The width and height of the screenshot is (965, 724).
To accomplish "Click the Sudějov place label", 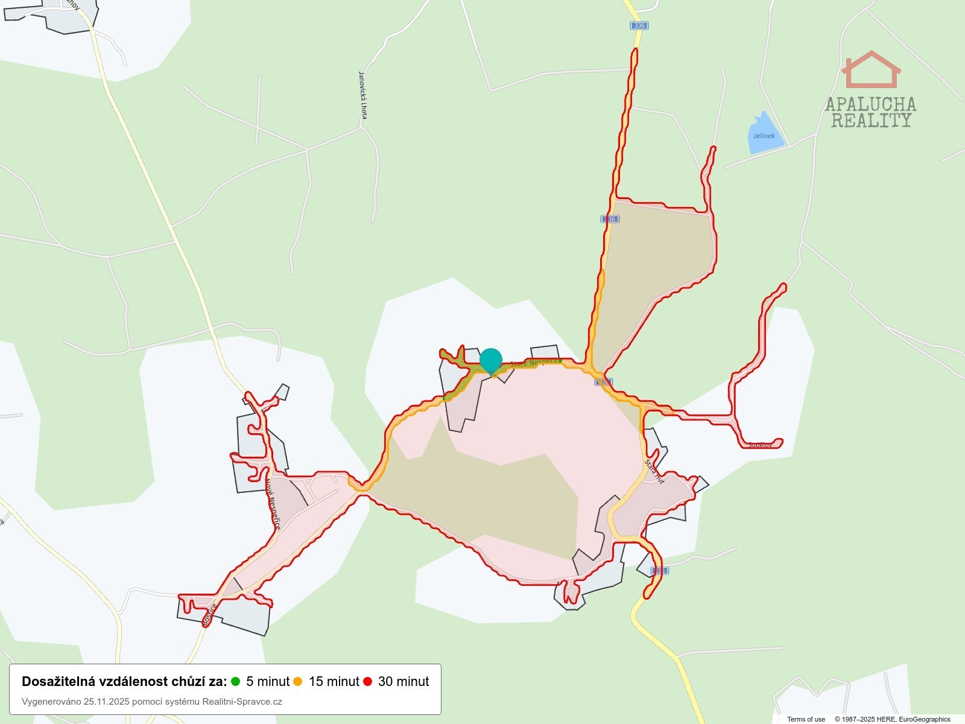I will click(x=760, y=445).
